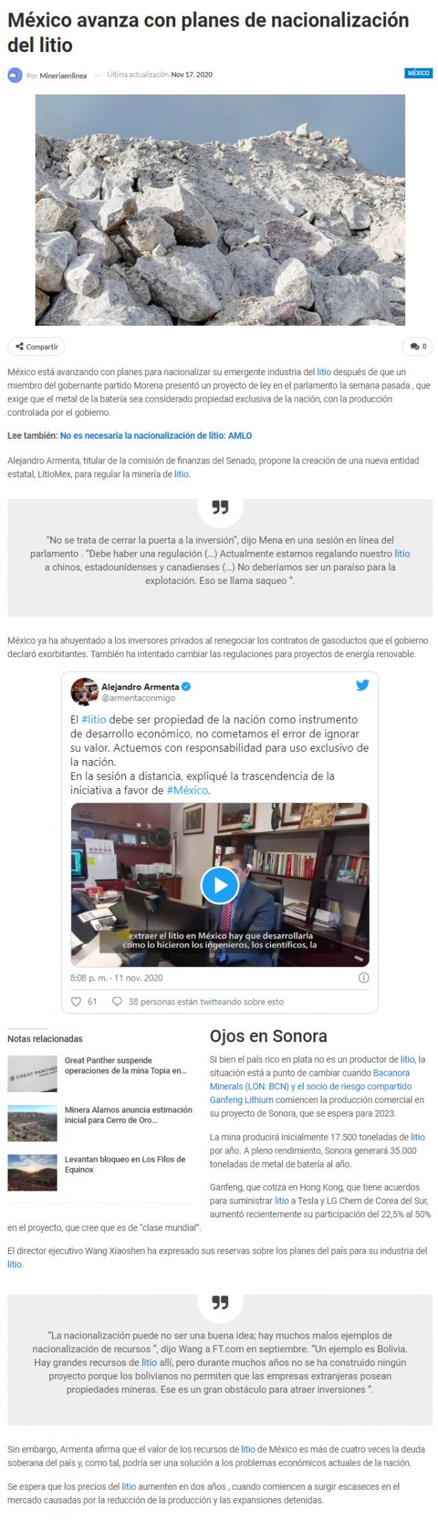Click the tweet info icon
Screen dimensions: 438x1520
pos(364,978)
